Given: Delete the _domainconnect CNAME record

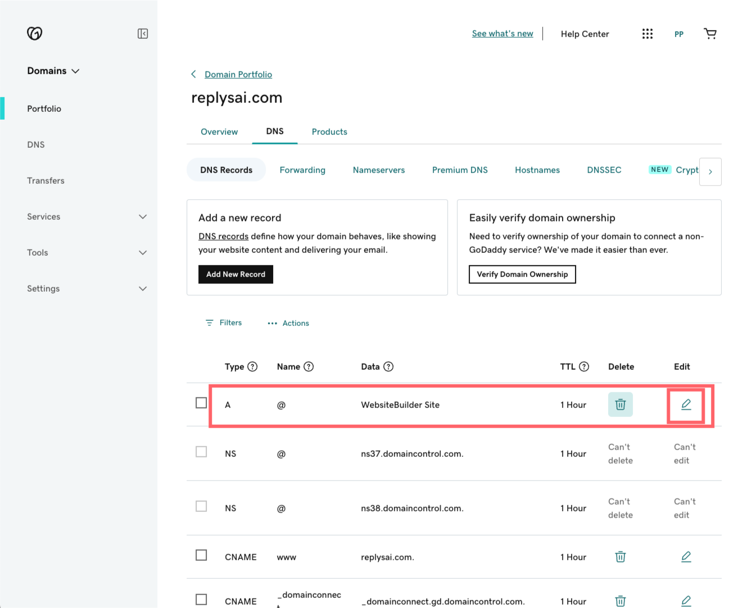Looking at the screenshot, I should (x=620, y=601).
